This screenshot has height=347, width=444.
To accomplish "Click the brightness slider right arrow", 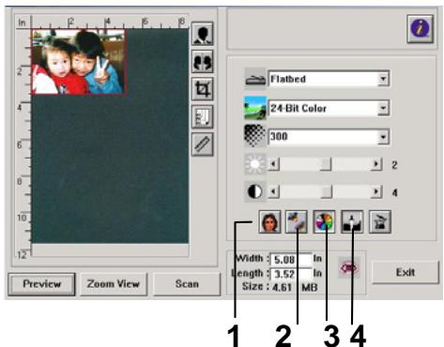I will (376, 164).
